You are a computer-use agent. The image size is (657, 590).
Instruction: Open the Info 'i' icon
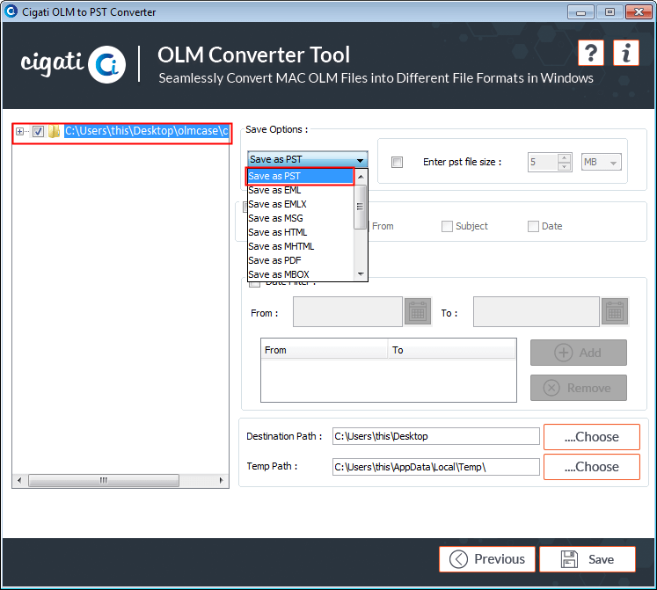(626, 53)
